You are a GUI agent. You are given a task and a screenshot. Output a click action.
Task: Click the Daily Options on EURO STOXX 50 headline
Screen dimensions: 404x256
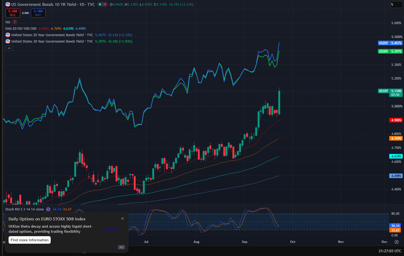coord(47,219)
